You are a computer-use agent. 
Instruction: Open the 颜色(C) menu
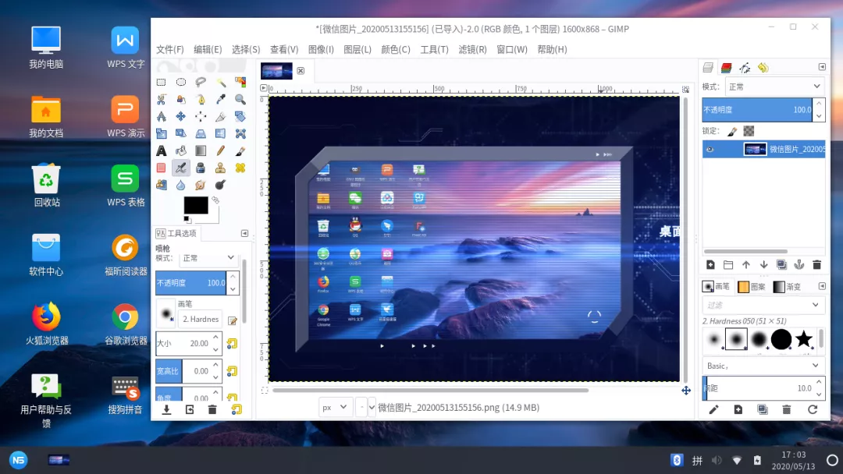[x=396, y=49]
